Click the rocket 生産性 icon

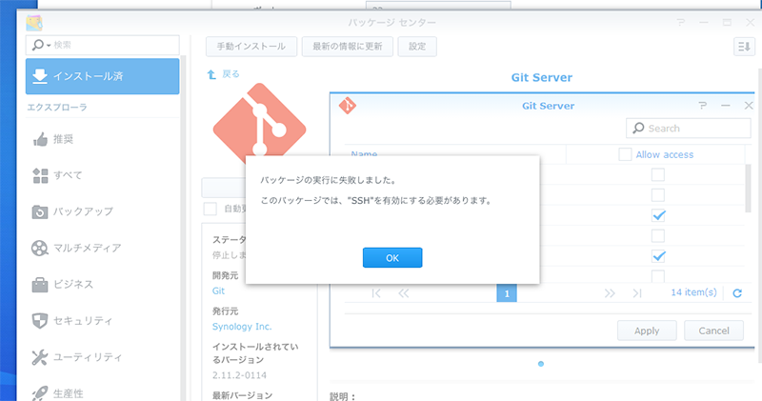click(40, 393)
